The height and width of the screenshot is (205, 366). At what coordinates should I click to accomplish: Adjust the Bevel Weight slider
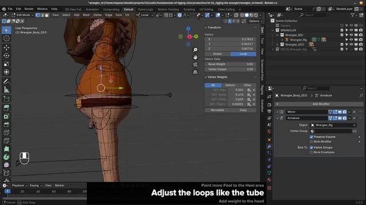pos(230,64)
